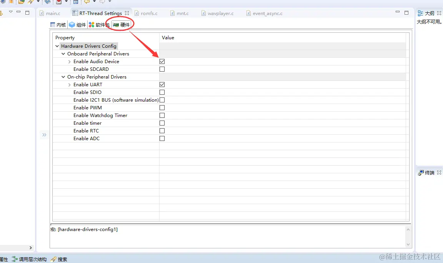Close the RT-Thread Settings tab
Screen dimensions: 443x263
(x=127, y=13)
